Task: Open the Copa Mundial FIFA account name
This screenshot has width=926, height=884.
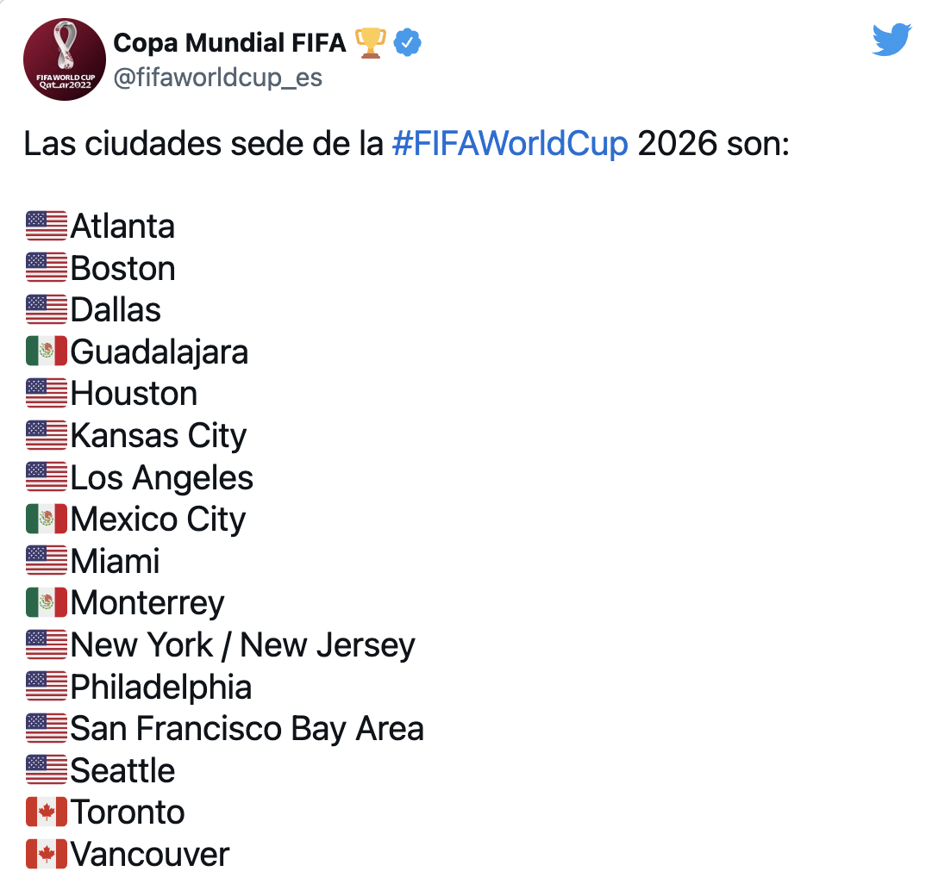Action: (x=229, y=41)
